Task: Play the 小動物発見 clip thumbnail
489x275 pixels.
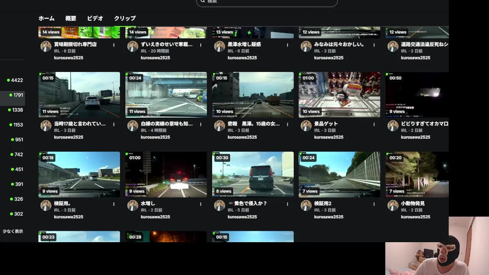Action: 417,175
